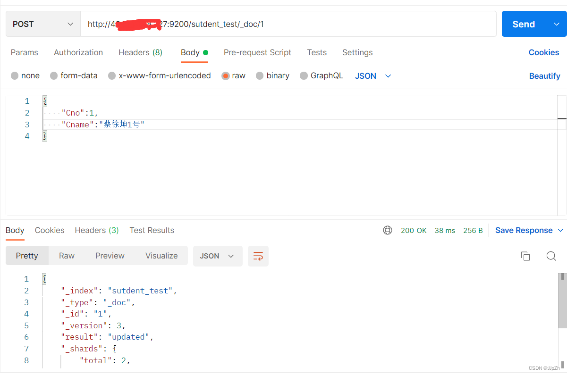This screenshot has width=567, height=375.
Task: Open the response JSON format dropdown
Action: pyautogui.click(x=218, y=256)
